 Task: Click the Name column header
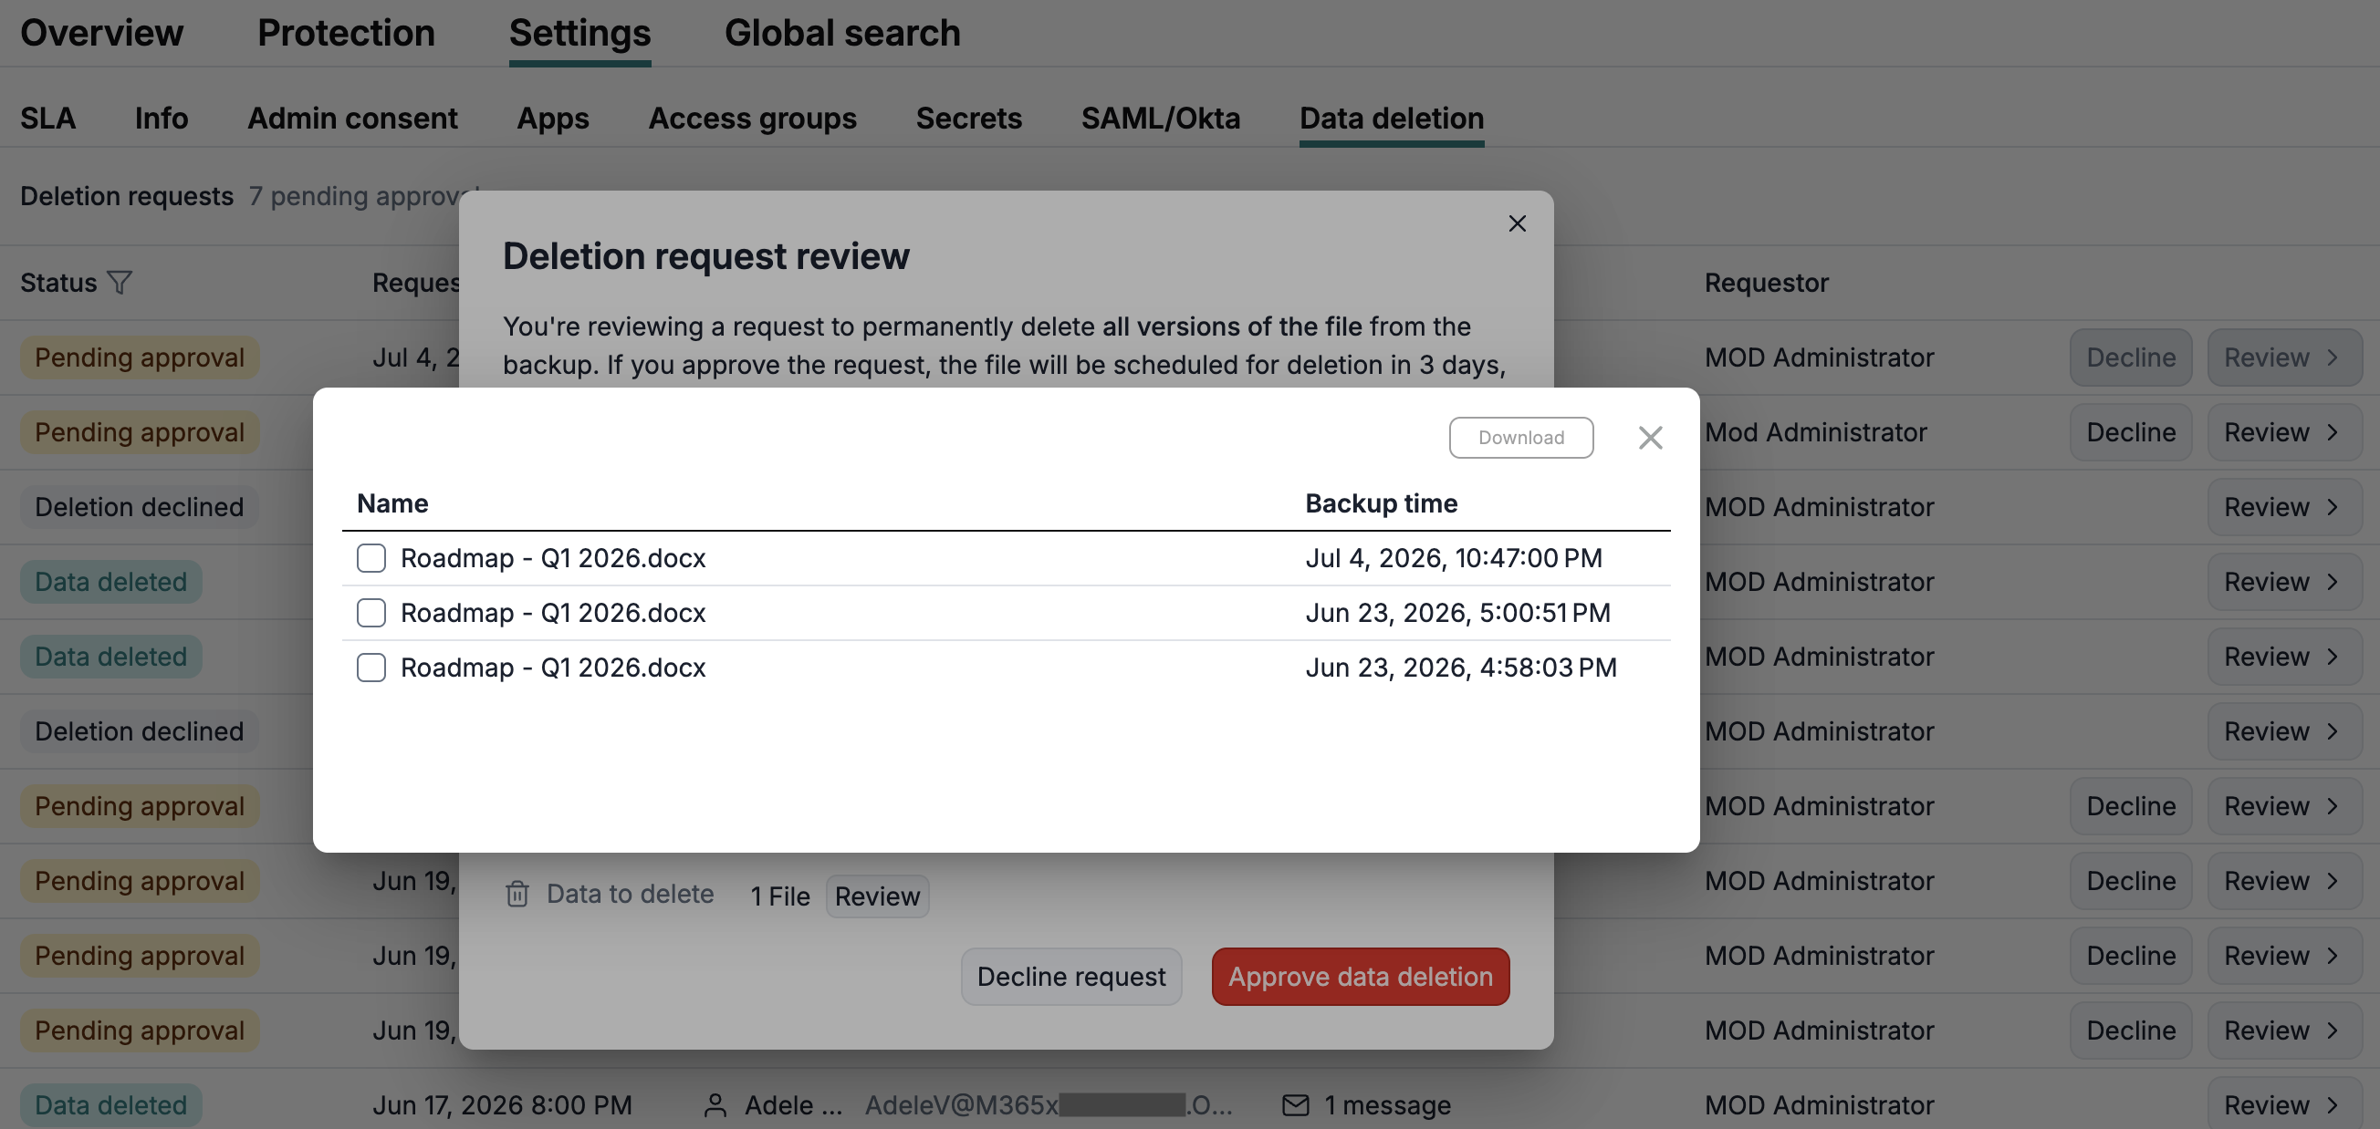[x=392, y=503]
